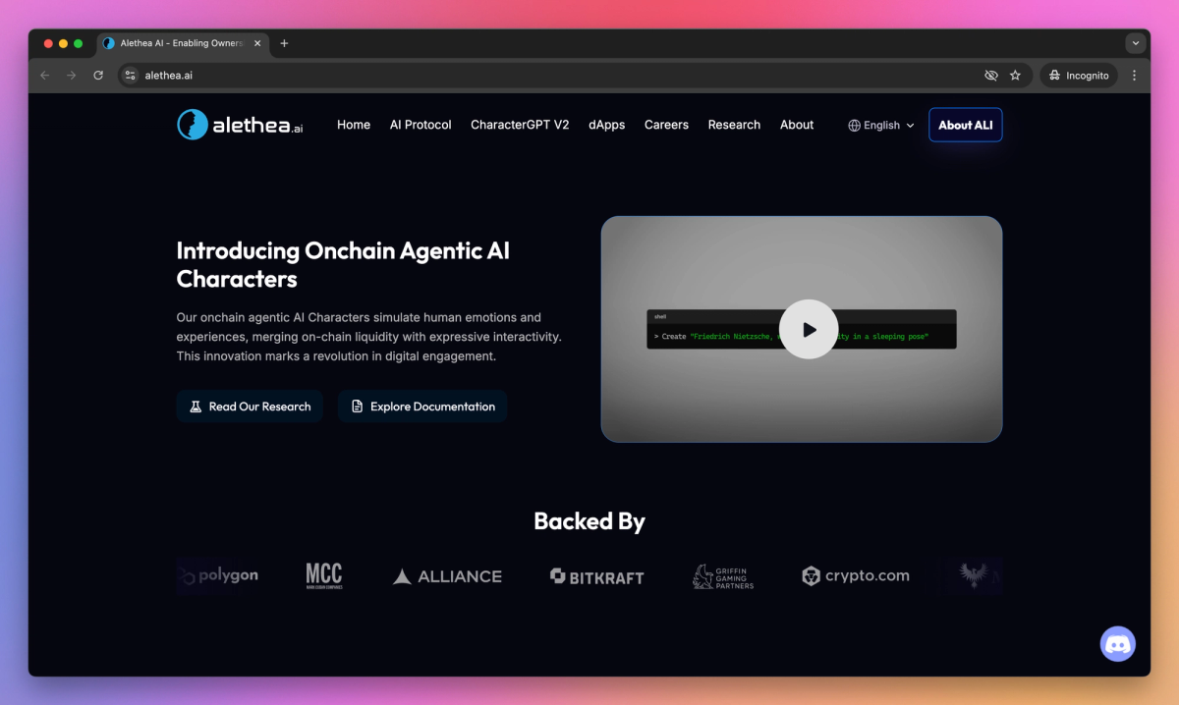Click the Alethea.ai logo
This screenshot has height=705, width=1179.
pyautogui.click(x=240, y=125)
